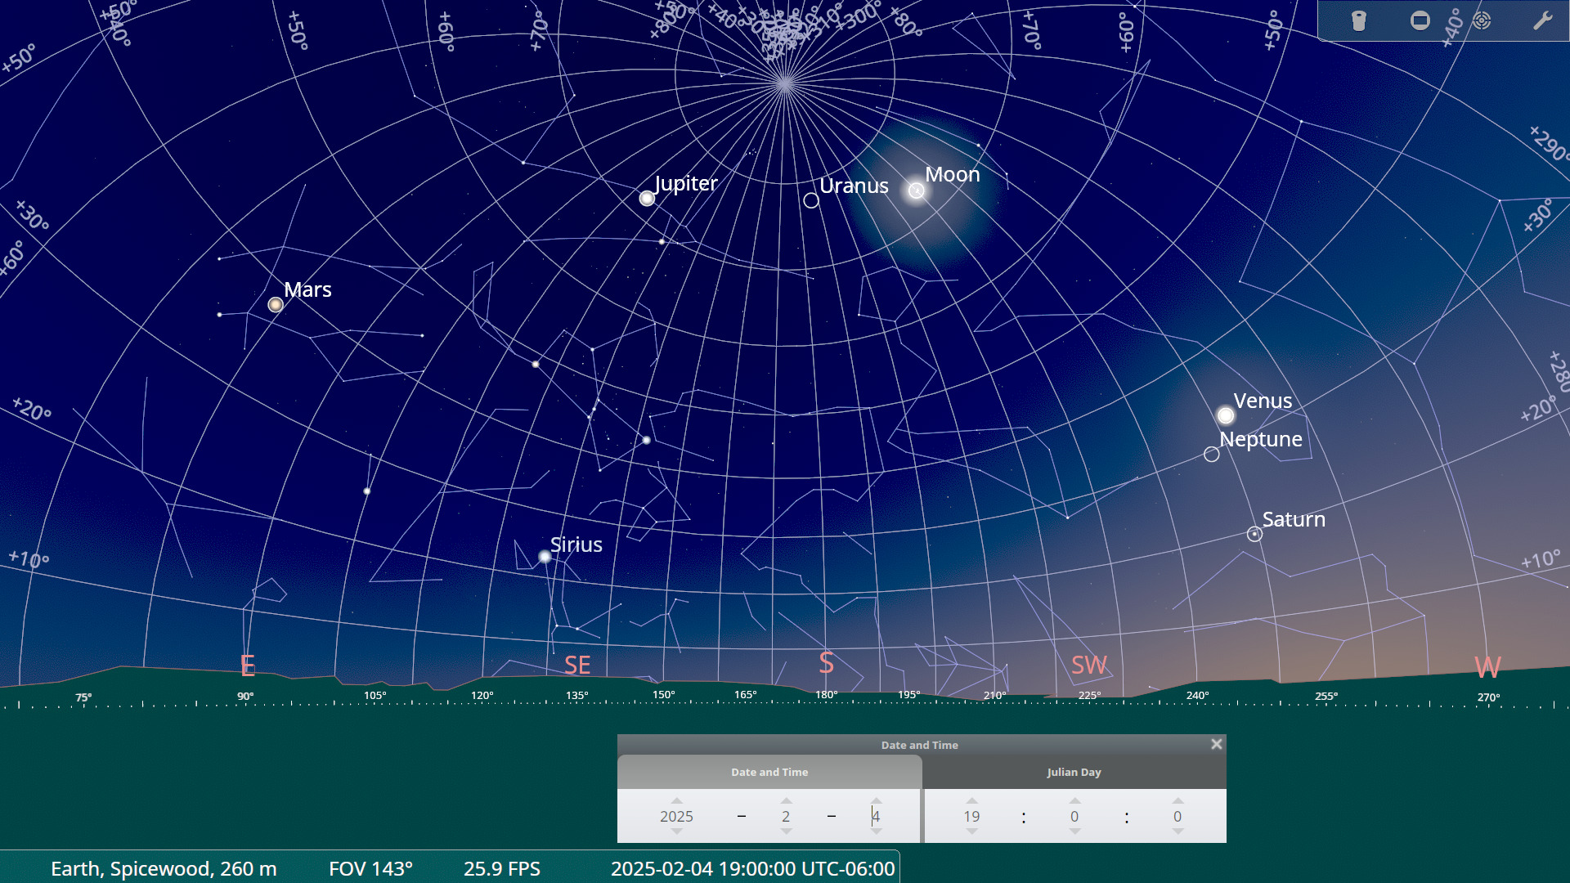Select the Date and Time tab
The height and width of the screenshot is (883, 1570).
coord(769,772)
